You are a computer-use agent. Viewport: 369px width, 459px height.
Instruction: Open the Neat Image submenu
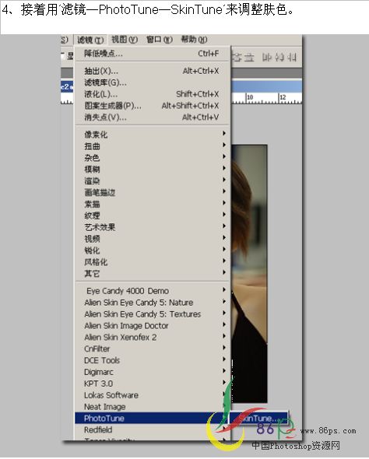(153, 407)
